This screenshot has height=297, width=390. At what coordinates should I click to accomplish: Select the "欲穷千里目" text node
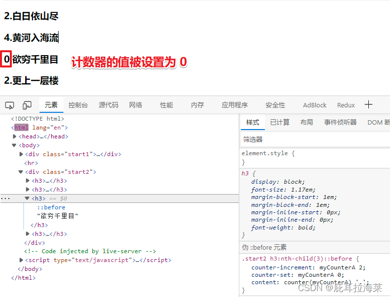[x=58, y=216]
